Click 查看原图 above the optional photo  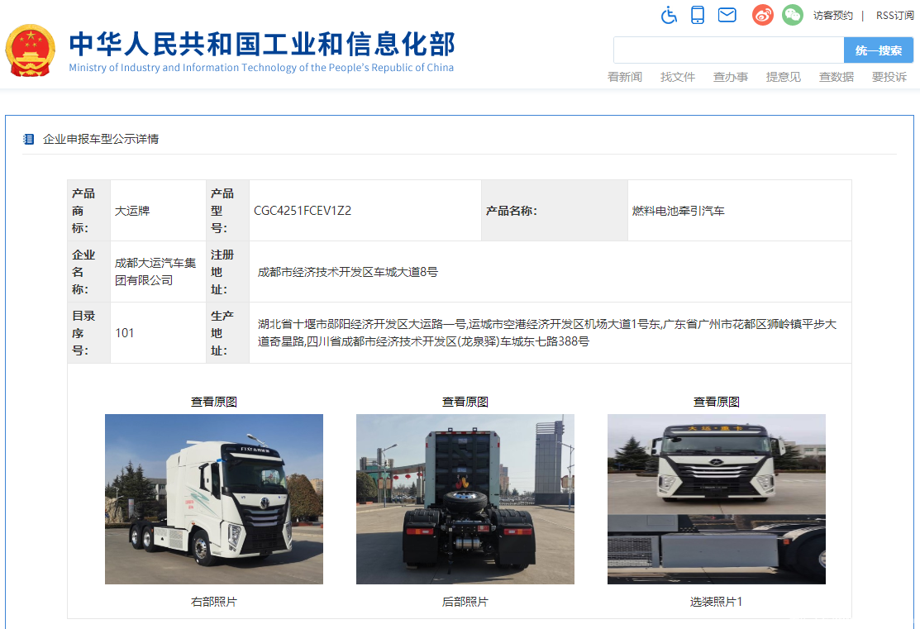[716, 402]
